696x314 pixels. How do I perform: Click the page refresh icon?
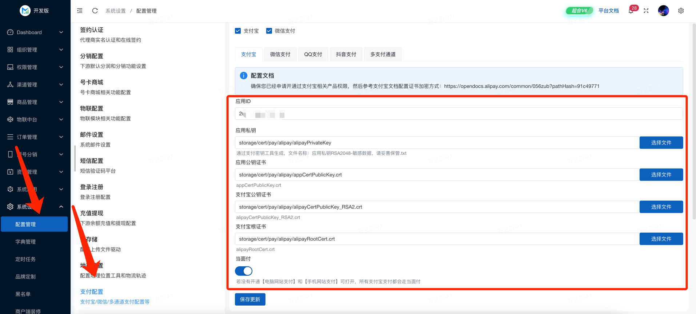coord(95,11)
